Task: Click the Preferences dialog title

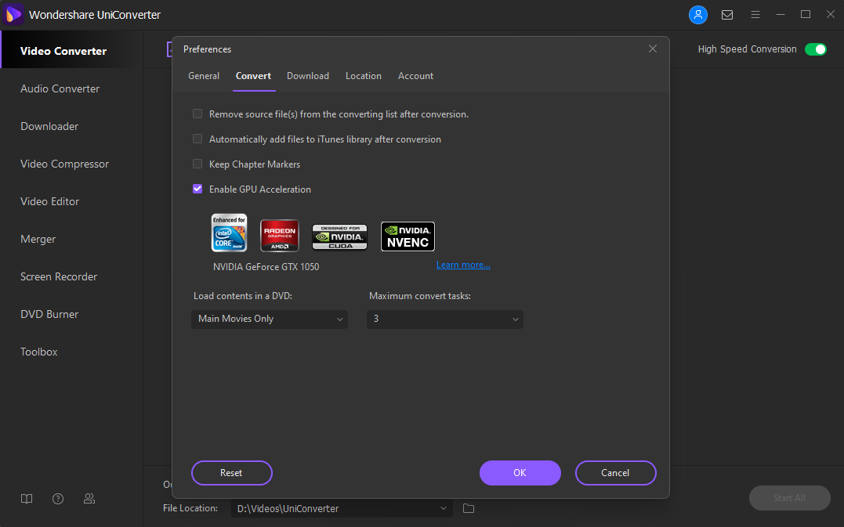Action: [207, 49]
